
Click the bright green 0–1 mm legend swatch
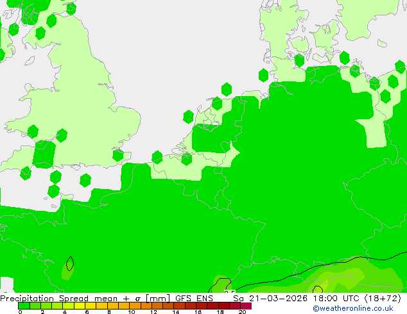click(24, 306)
